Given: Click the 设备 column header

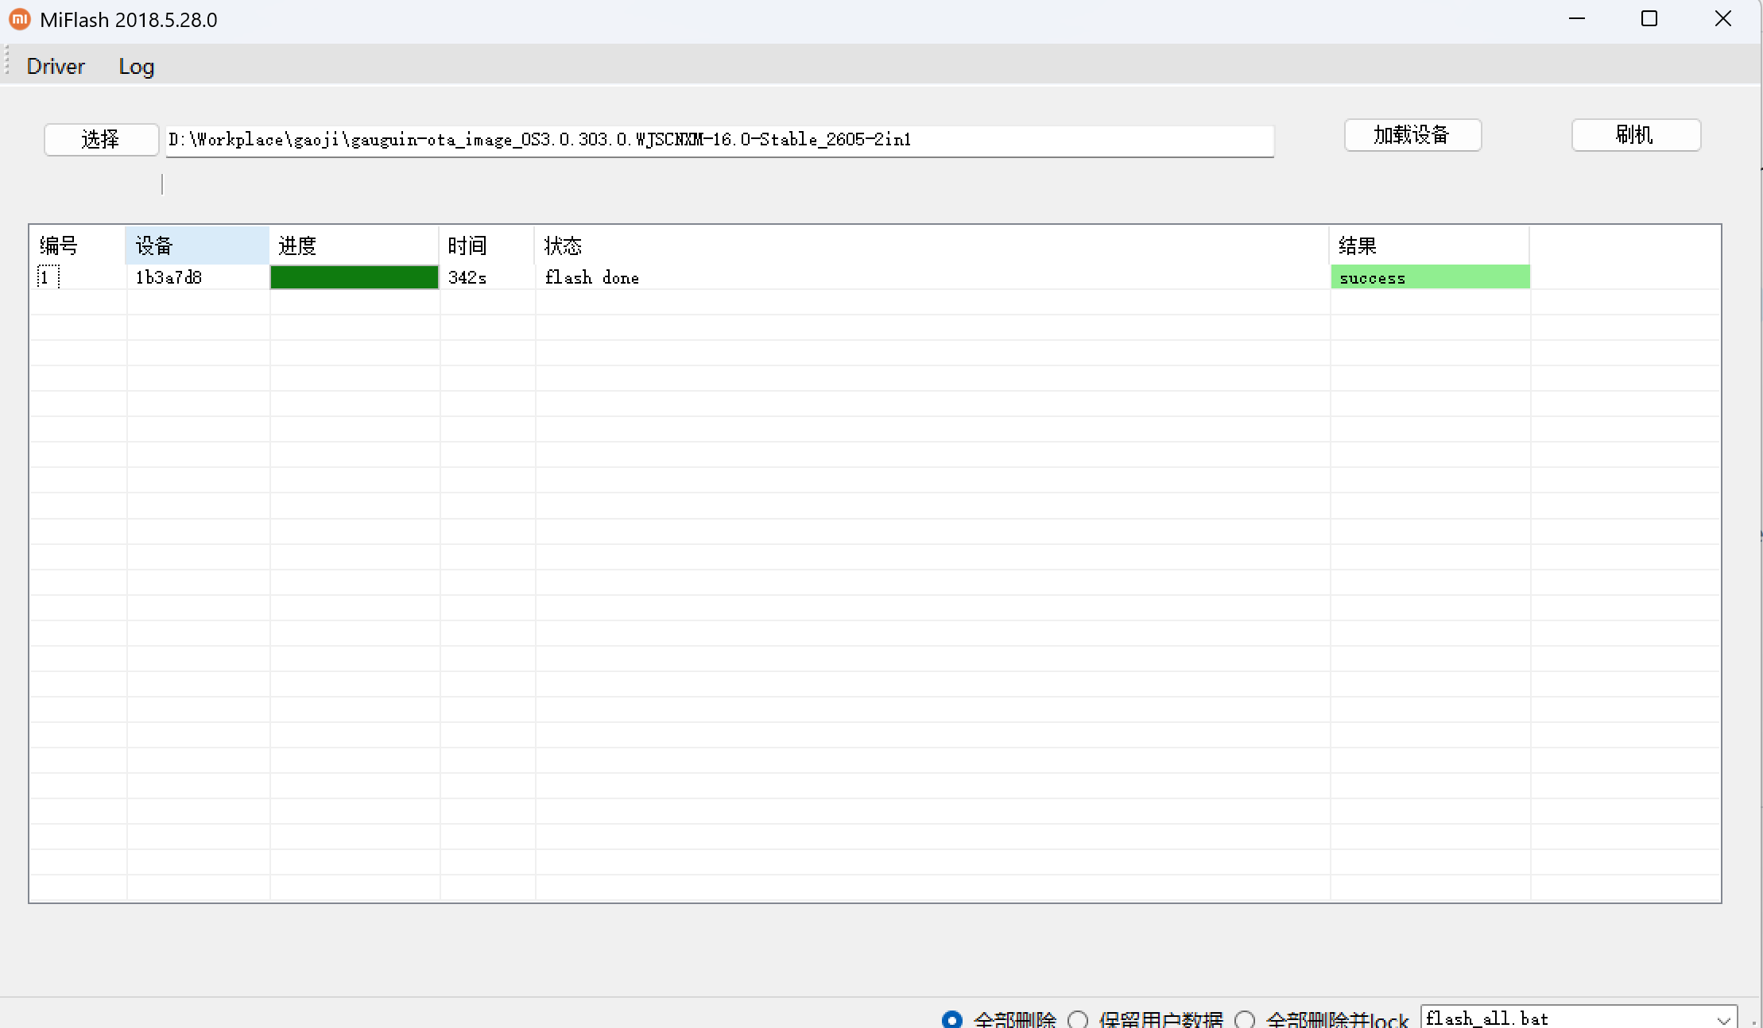Looking at the screenshot, I should 197,245.
